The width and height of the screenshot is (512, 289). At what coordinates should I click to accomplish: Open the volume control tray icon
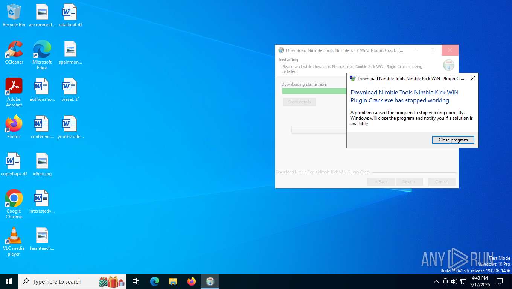point(454,281)
